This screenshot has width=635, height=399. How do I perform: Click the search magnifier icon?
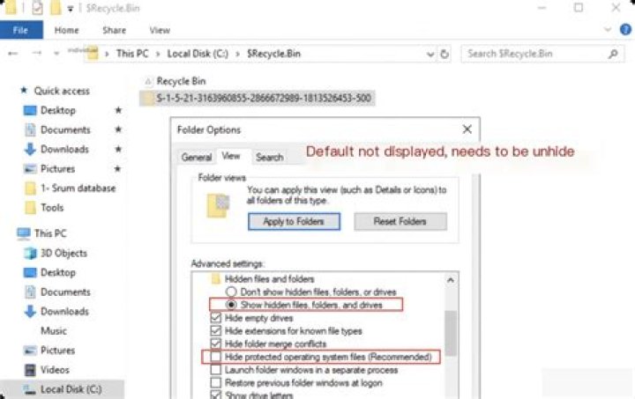(614, 54)
